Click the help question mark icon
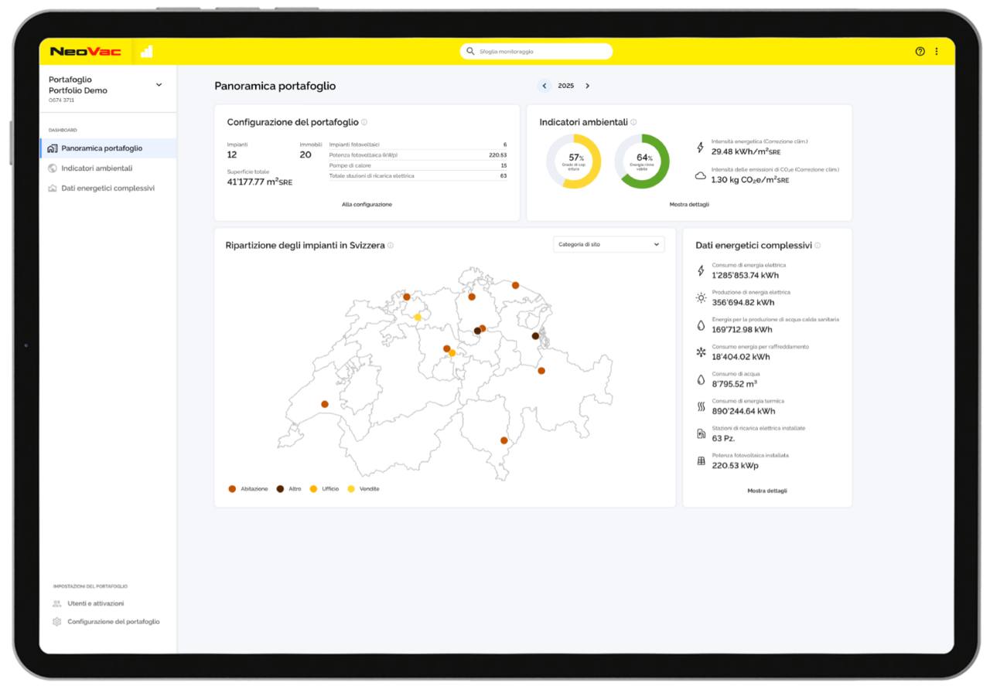The width and height of the screenshot is (990, 693). point(920,52)
